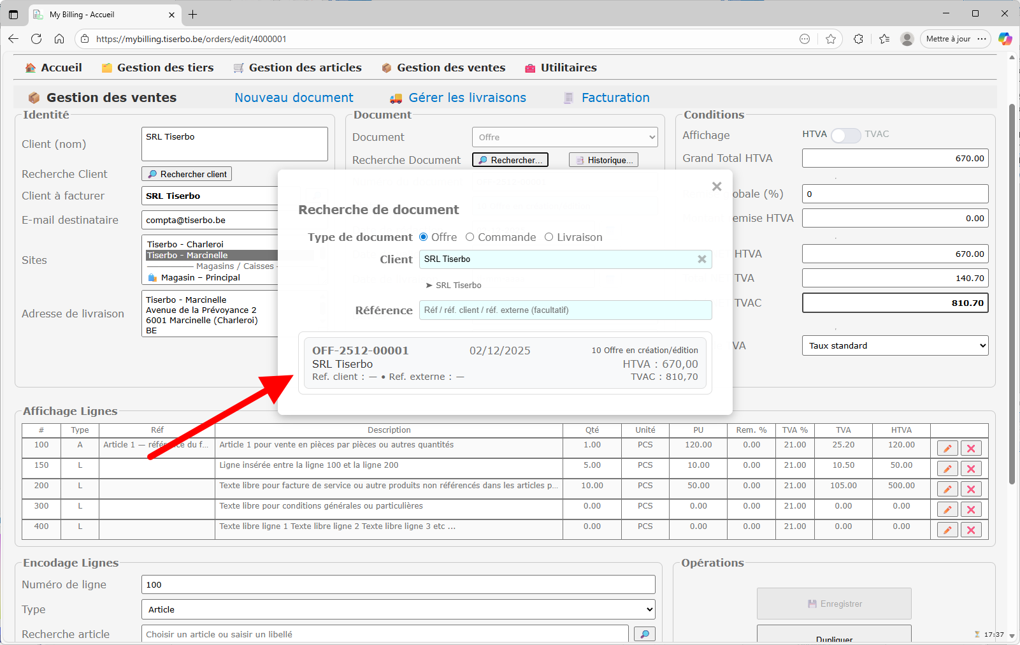Clear the Client field in search dialog
Viewport: 1020px width, 645px height.
(701, 259)
